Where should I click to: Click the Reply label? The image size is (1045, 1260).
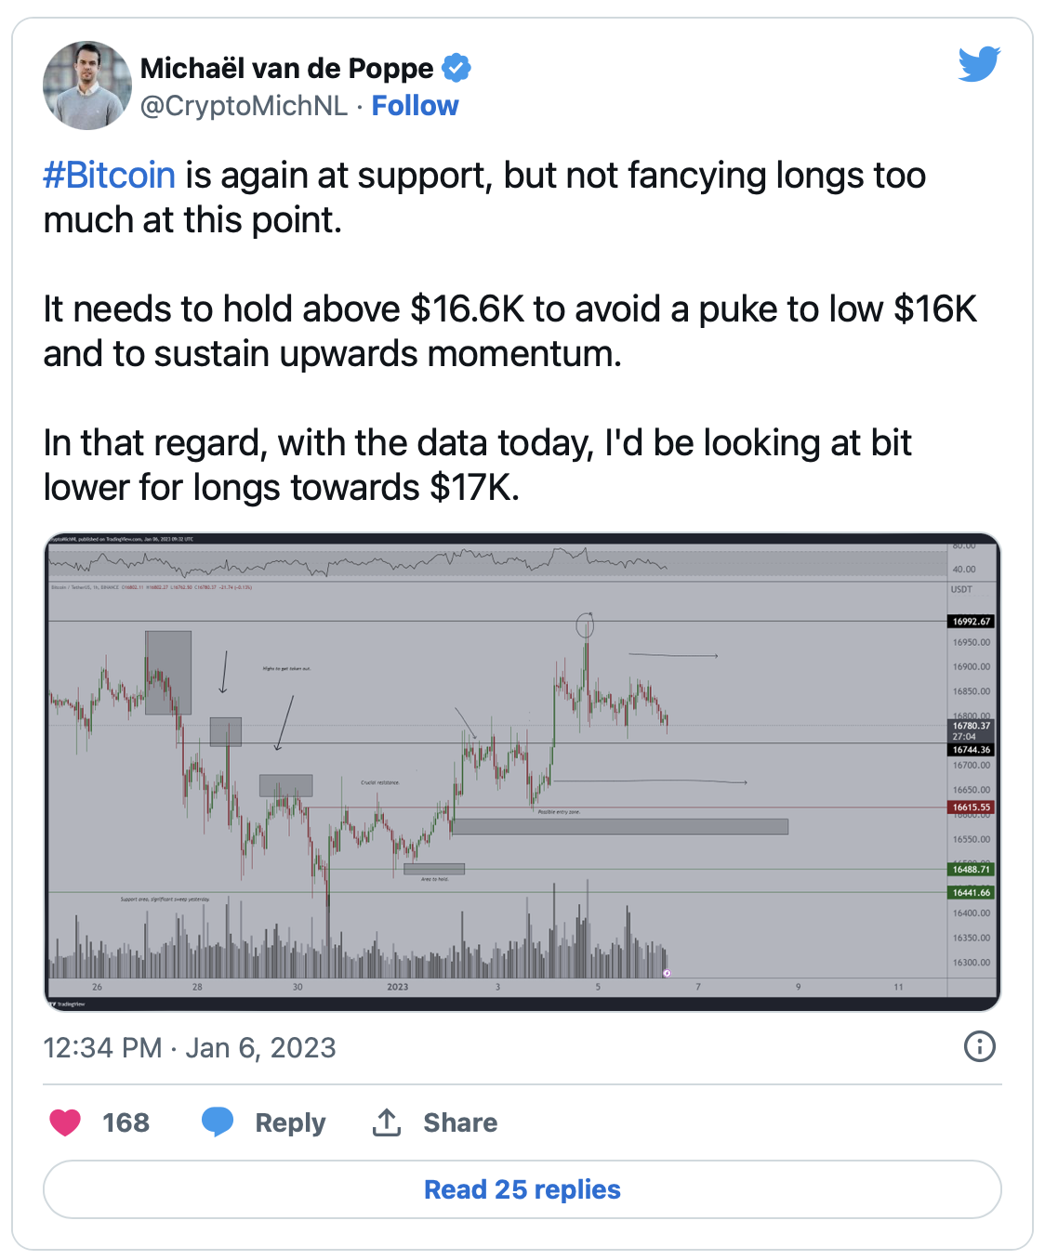pyautogui.click(x=290, y=1122)
